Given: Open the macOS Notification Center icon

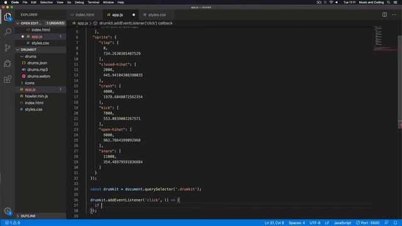Looking at the screenshot, I should click(x=396, y=3).
